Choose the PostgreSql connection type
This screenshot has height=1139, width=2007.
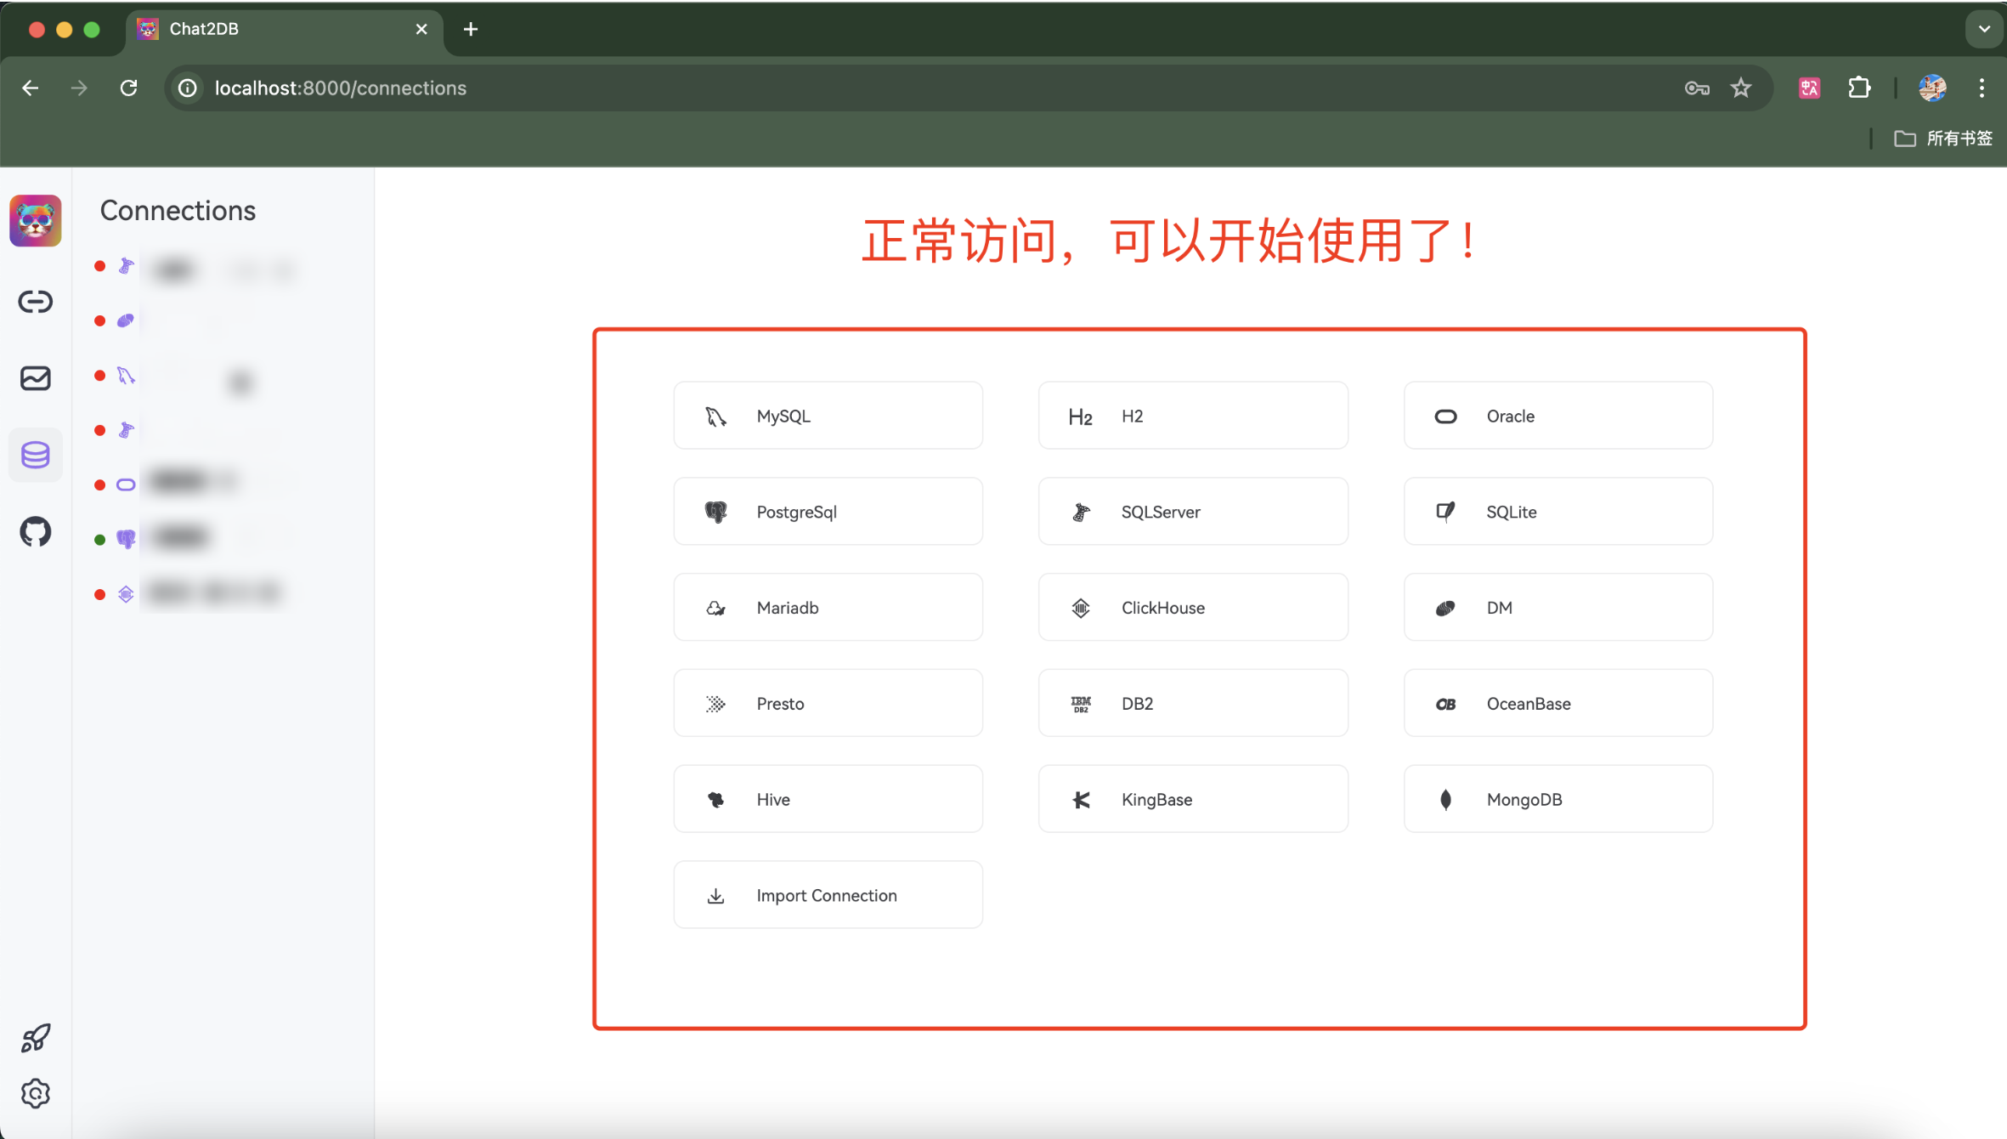[x=828, y=511]
